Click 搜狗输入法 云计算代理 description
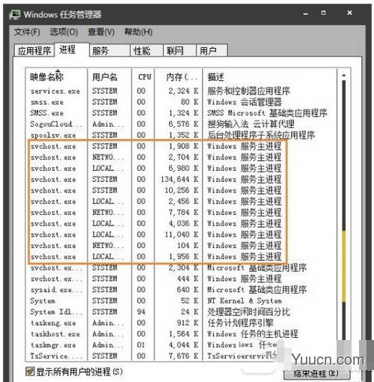 (x=251, y=124)
